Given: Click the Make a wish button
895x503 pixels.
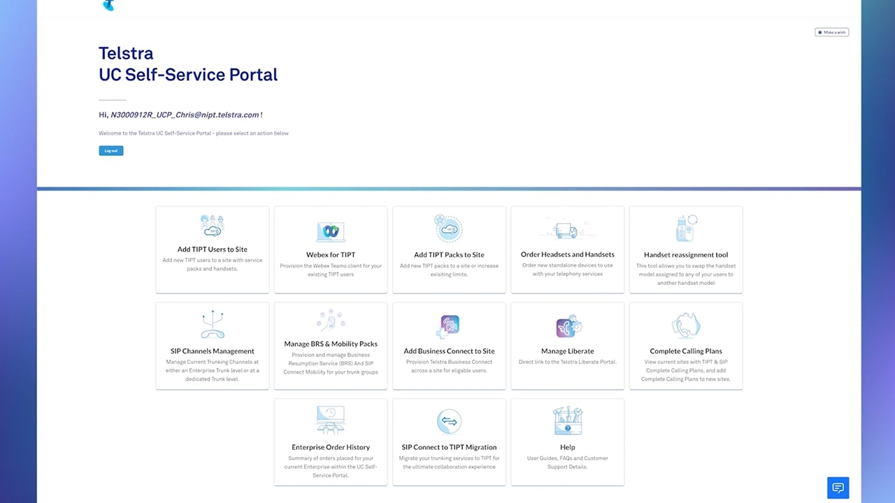Looking at the screenshot, I should (831, 32).
